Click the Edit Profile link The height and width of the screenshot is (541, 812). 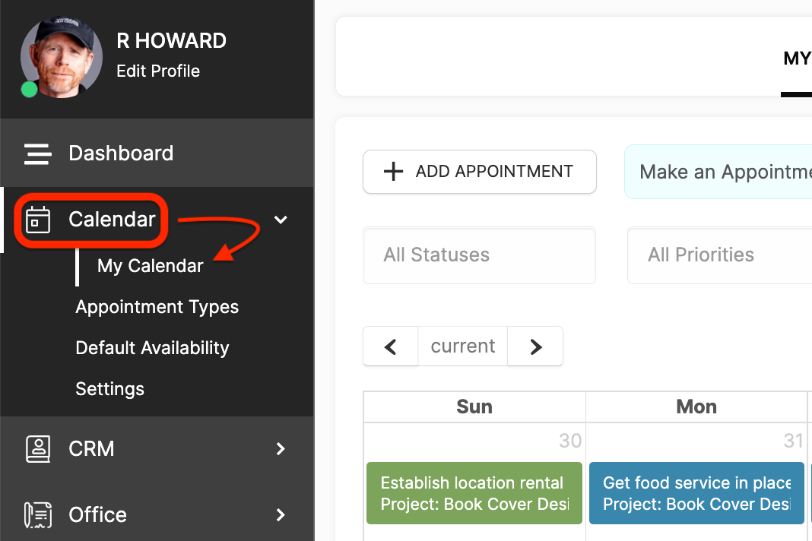tap(158, 71)
